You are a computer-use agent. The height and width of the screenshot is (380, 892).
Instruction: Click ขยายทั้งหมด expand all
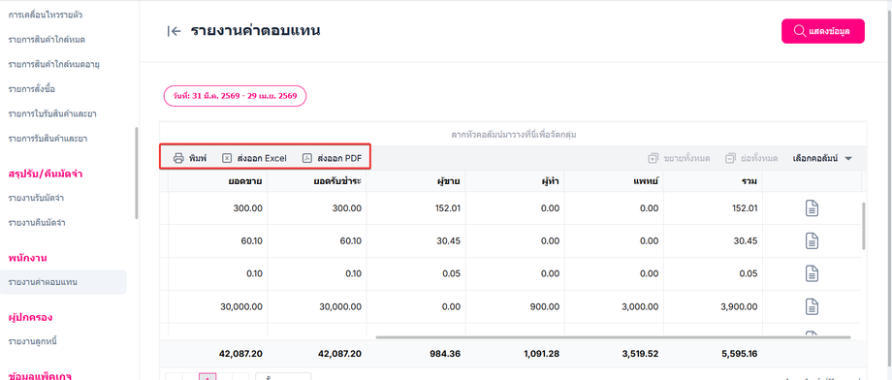[x=679, y=158]
